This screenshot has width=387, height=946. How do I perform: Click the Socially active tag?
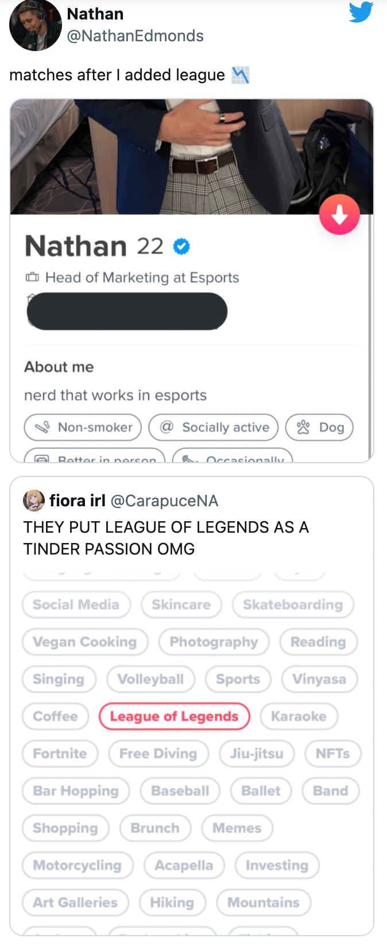(x=214, y=427)
